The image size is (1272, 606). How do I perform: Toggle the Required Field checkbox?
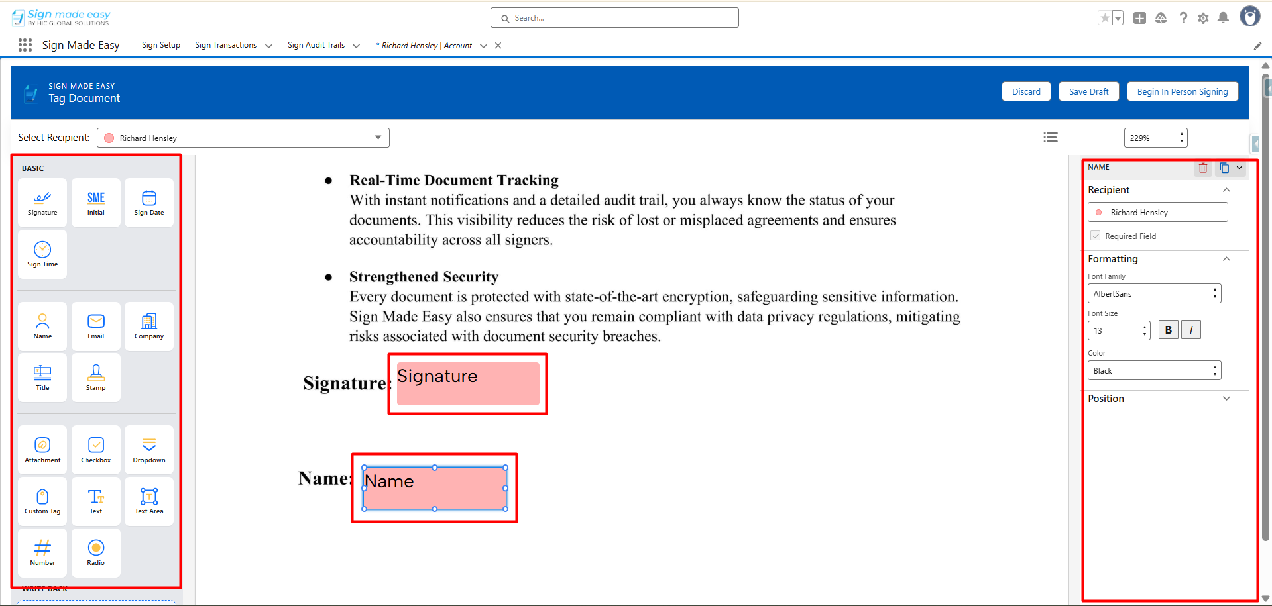[x=1096, y=236]
